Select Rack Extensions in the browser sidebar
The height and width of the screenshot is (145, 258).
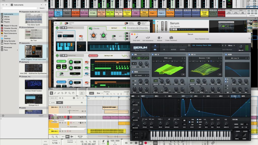click(x=10, y=33)
